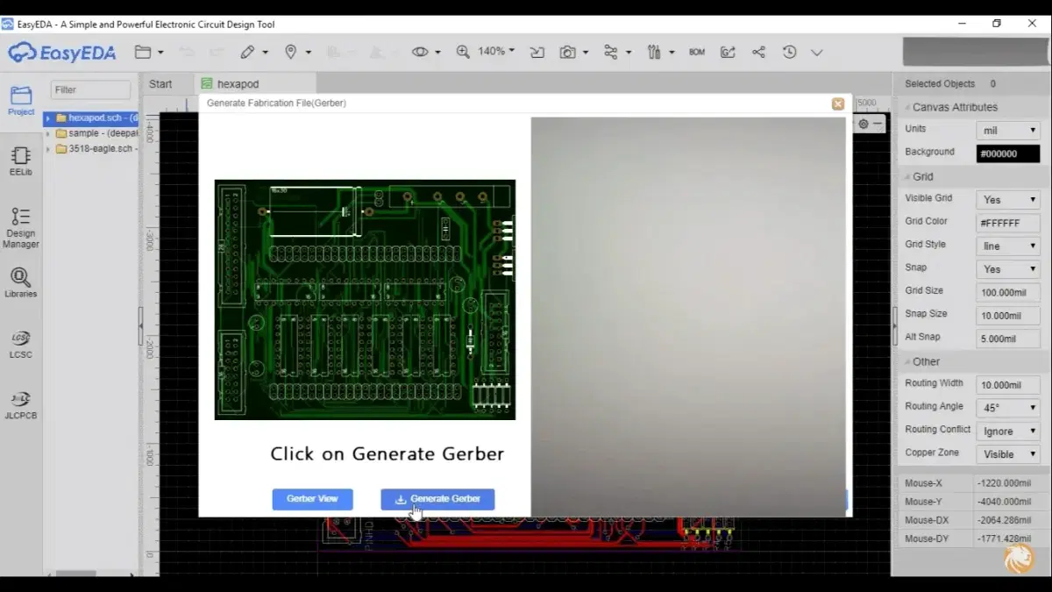Click the LCSC sidebar icon
The image size is (1052, 592).
tap(20, 344)
